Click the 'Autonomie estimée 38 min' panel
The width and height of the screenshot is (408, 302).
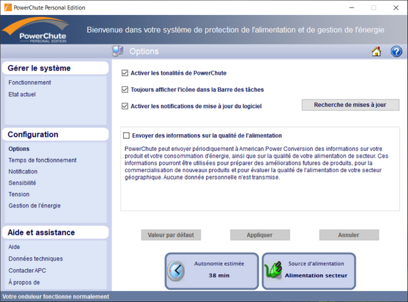[x=211, y=271]
